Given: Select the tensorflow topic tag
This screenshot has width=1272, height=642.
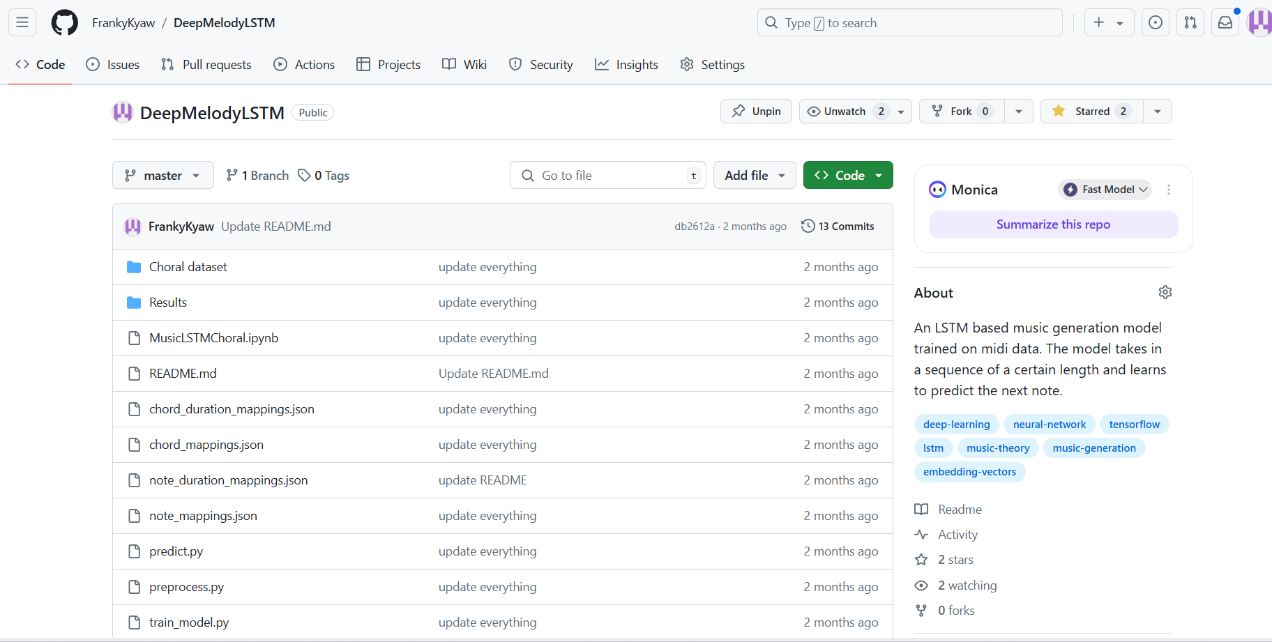Looking at the screenshot, I should click(1134, 425).
